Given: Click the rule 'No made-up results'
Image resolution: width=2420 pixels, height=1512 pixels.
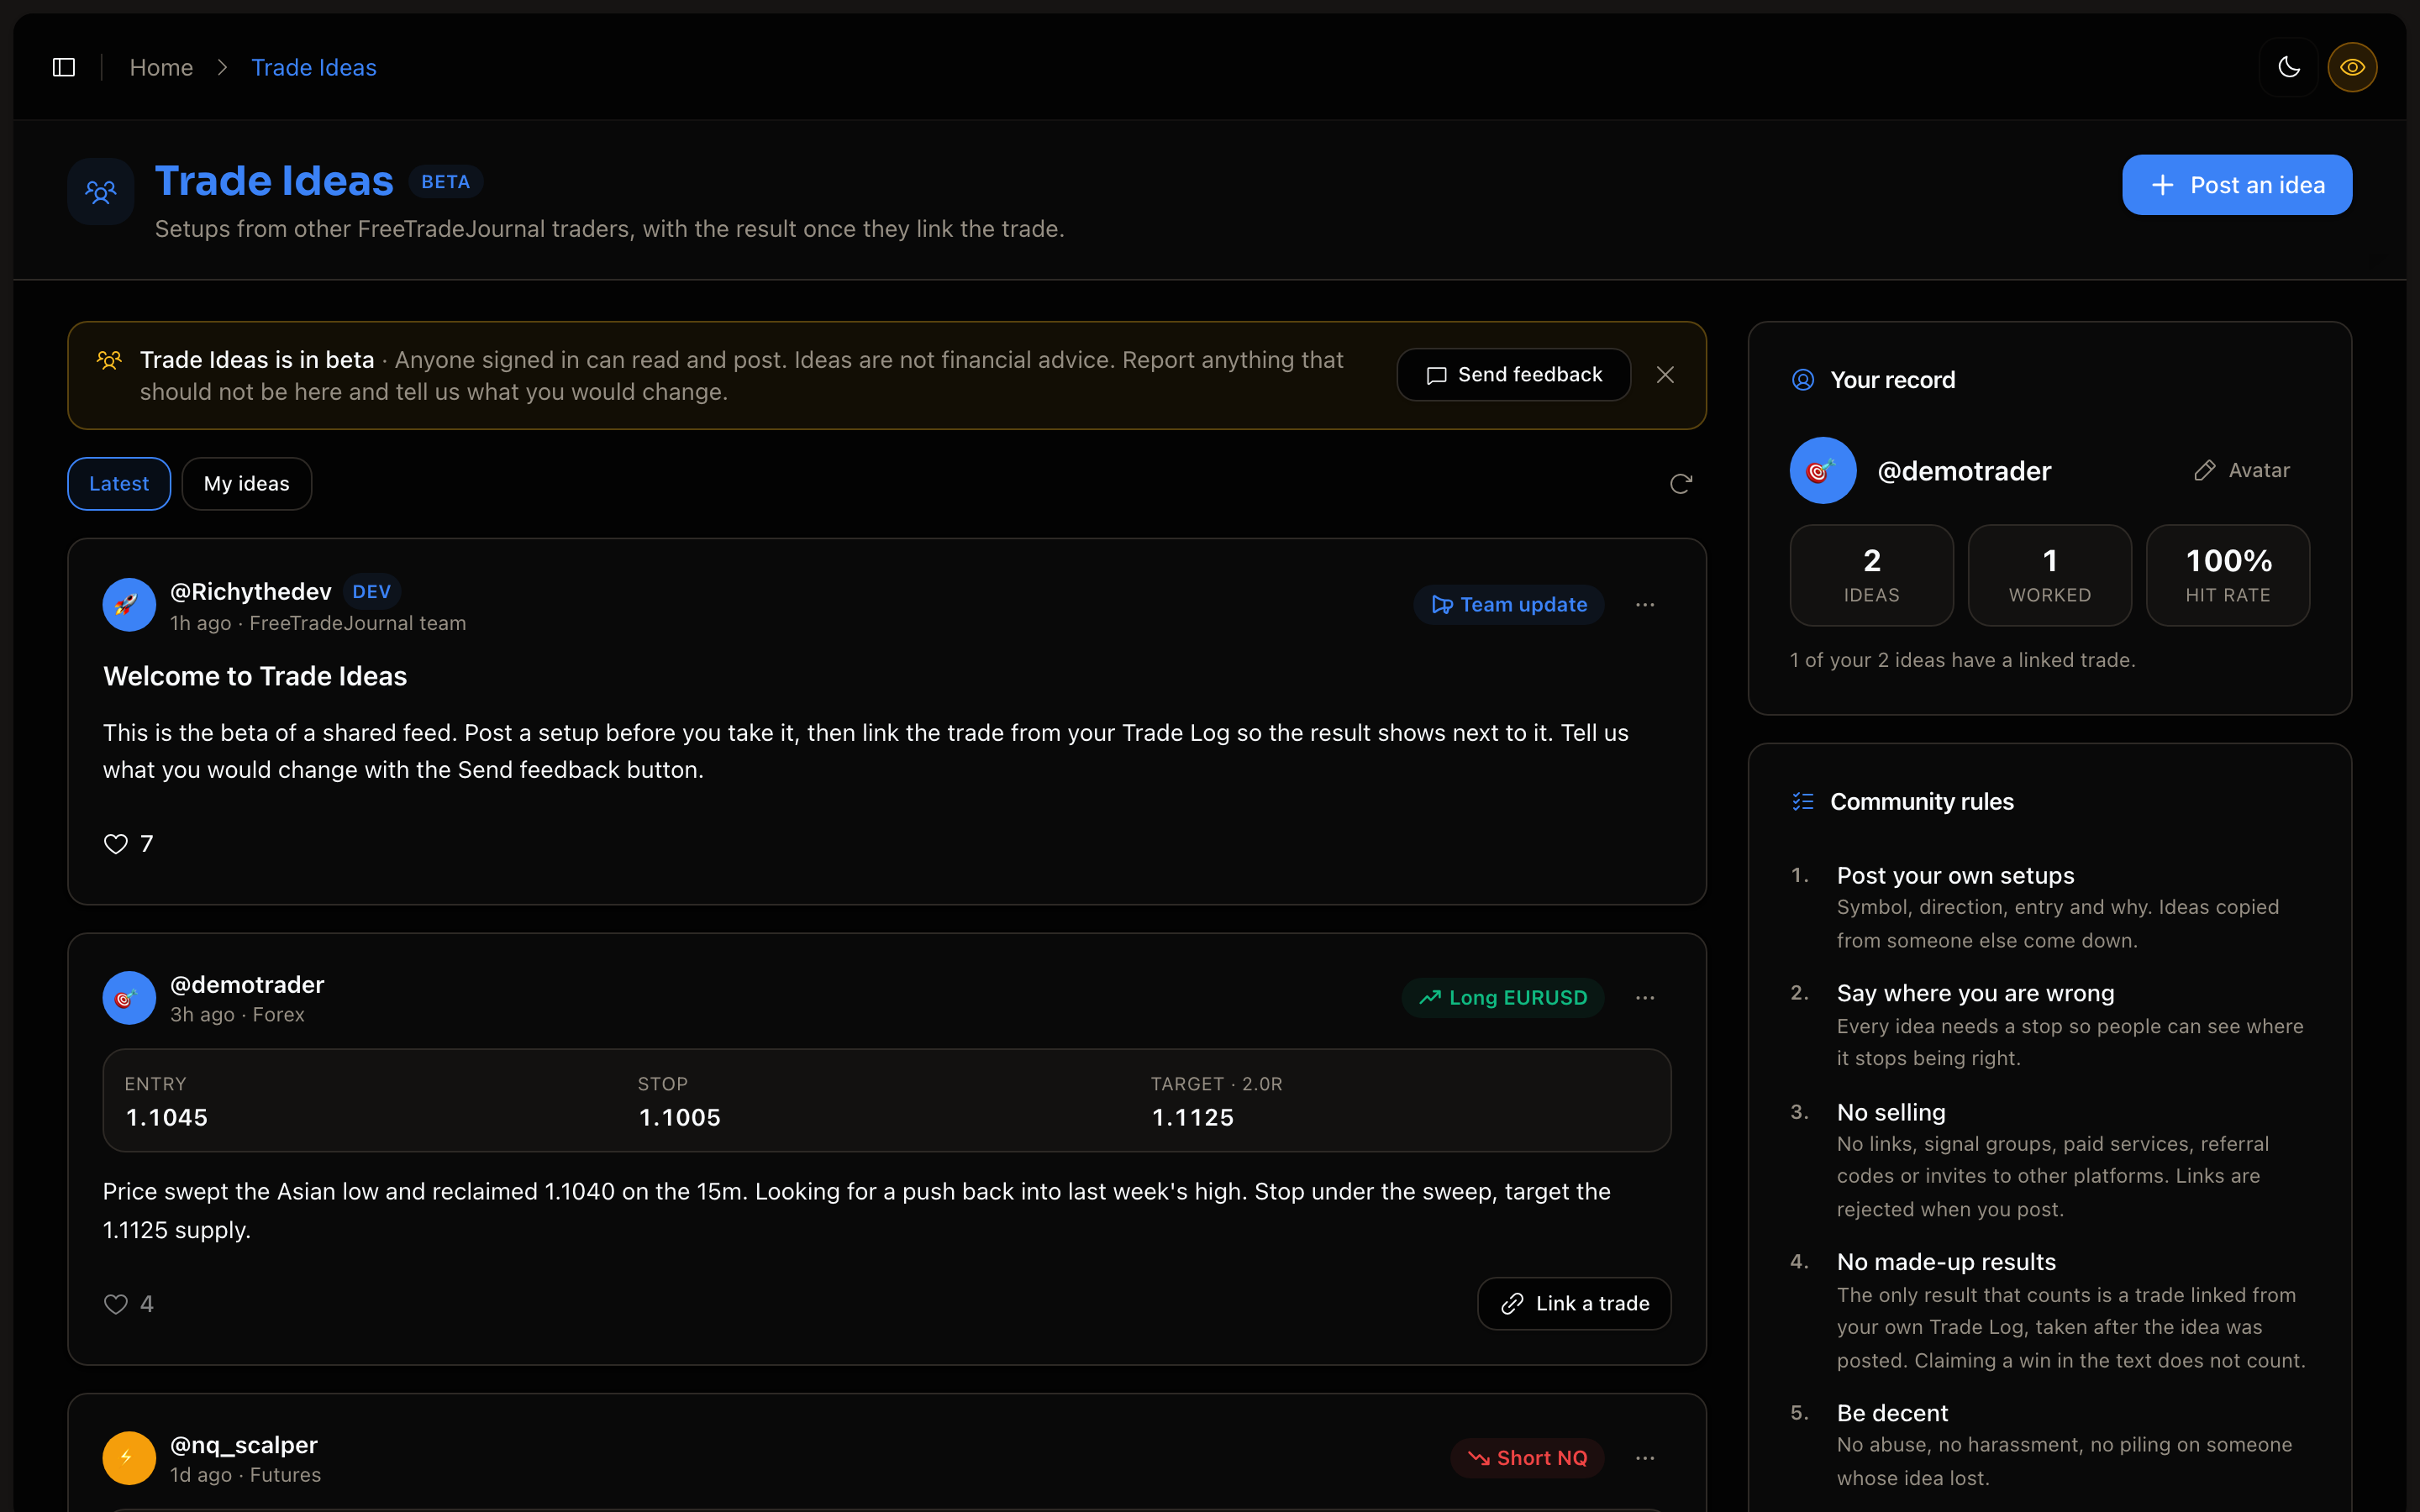Looking at the screenshot, I should tap(1946, 1262).
